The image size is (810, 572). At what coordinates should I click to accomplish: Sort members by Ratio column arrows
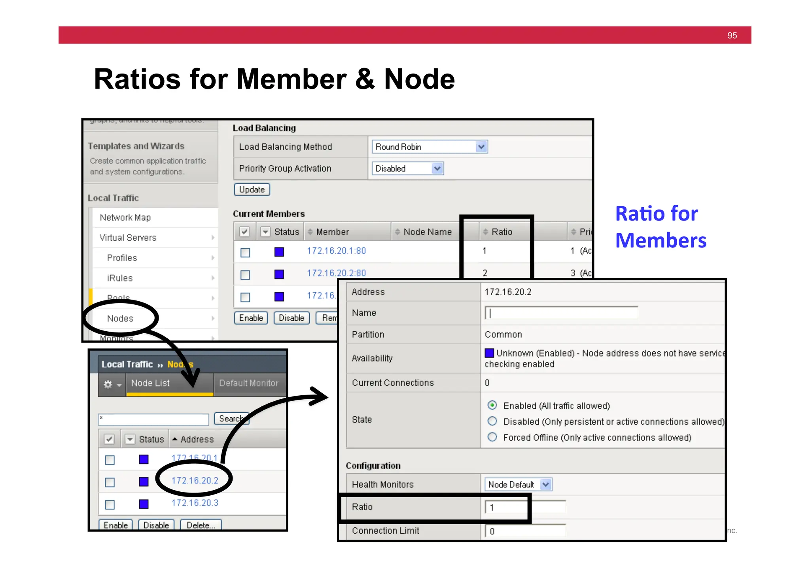[486, 232]
